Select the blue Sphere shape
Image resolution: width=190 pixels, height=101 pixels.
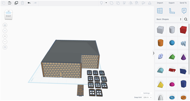pyautogui.click(x=172, y=43)
